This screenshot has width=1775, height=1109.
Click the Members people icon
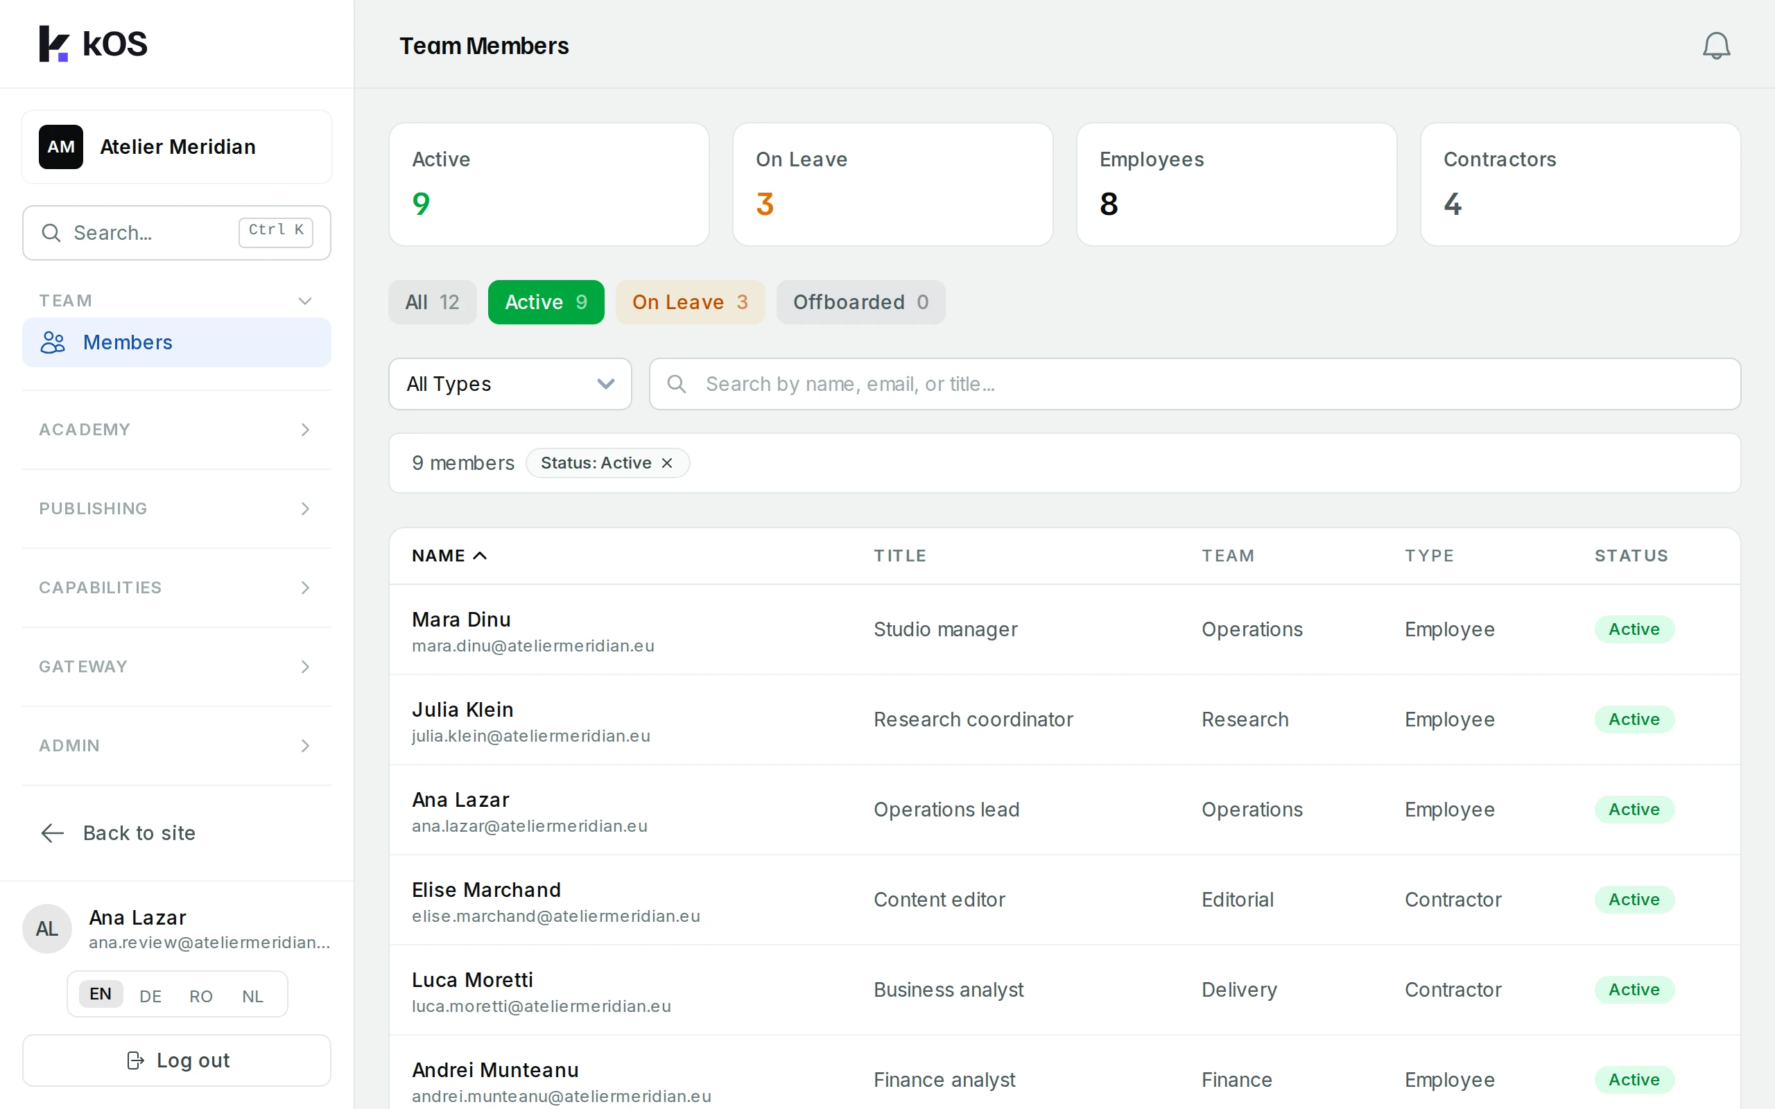point(53,342)
